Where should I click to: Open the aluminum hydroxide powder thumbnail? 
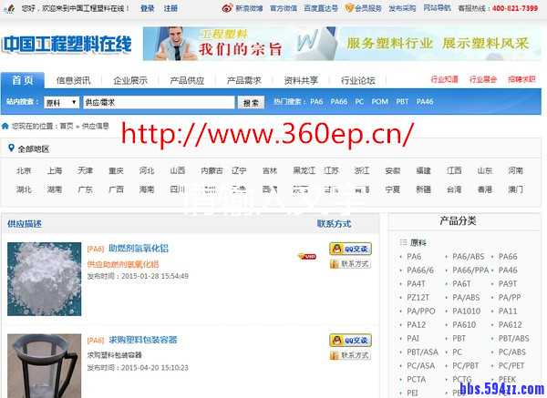(x=45, y=280)
